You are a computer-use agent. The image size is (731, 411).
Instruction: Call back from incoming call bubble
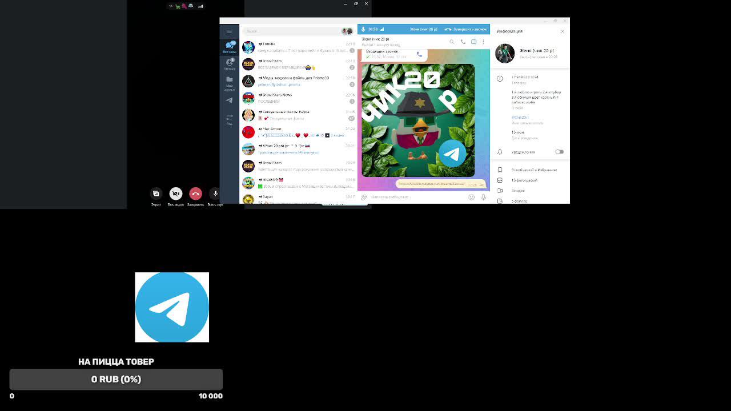tap(419, 54)
